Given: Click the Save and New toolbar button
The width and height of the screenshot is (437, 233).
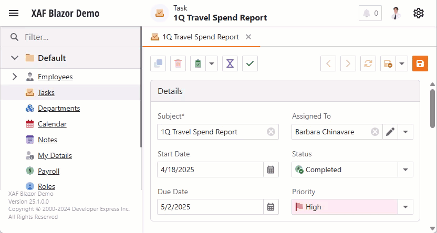Looking at the screenshot, I should point(388,63).
